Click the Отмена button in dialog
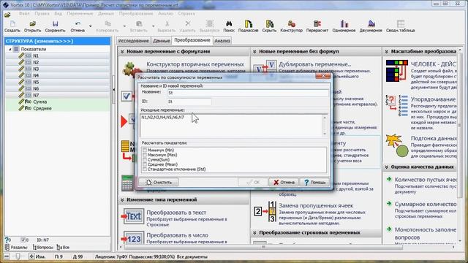This screenshot has width=468, height=263. click(284, 182)
